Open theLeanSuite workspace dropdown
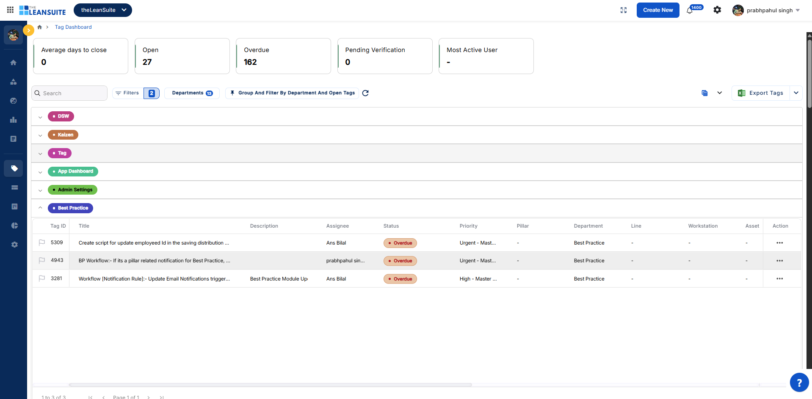812x399 pixels. [103, 10]
